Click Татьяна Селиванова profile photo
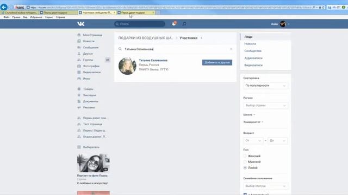 [127, 66]
